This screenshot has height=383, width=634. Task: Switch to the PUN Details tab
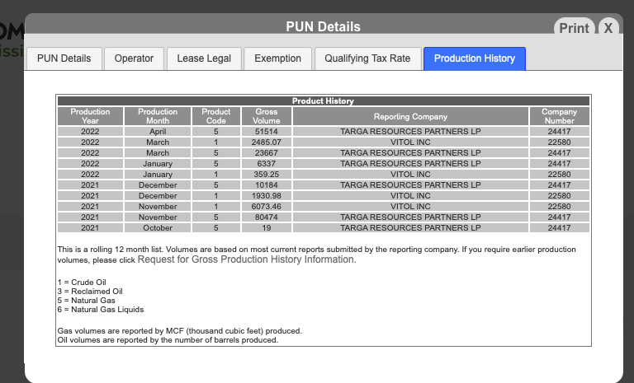[x=64, y=58]
